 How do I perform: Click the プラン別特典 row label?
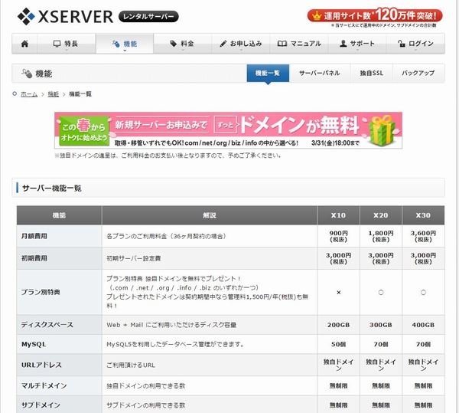(41, 292)
